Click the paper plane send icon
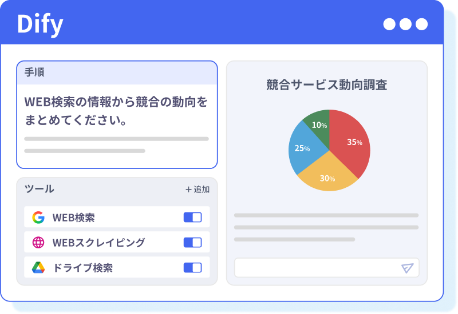Screen dimensions: 458x314 [407, 268]
